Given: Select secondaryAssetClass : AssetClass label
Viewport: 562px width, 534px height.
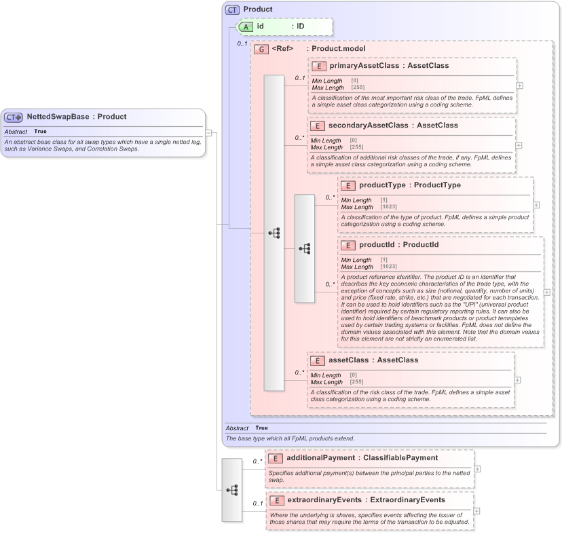Looking at the screenshot, I should pos(393,126).
